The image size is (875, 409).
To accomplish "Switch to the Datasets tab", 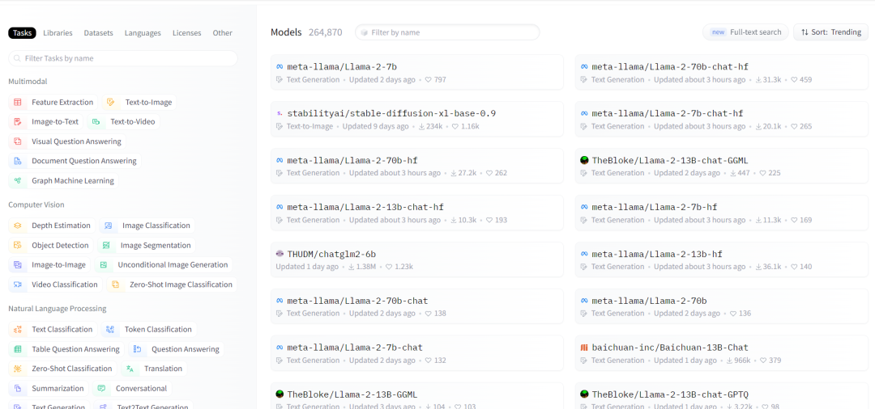I will pos(98,33).
